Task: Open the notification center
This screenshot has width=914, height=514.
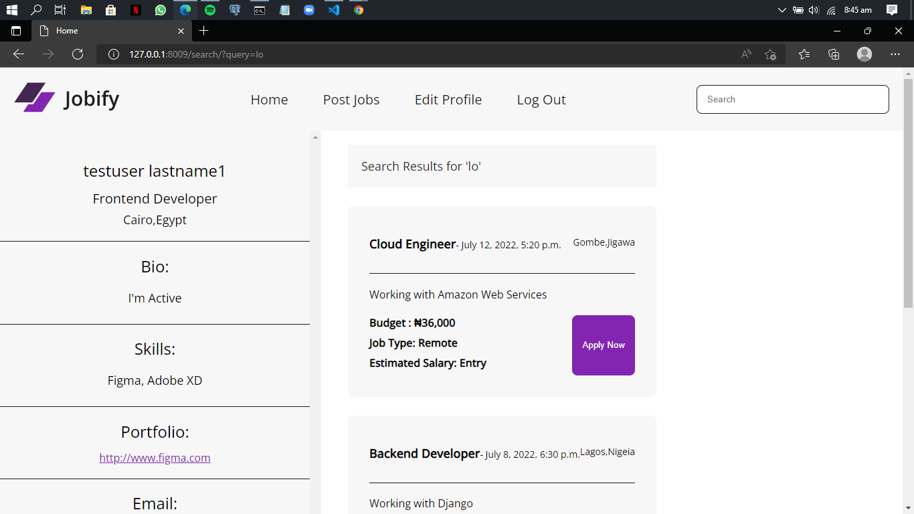Action: (x=893, y=10)
